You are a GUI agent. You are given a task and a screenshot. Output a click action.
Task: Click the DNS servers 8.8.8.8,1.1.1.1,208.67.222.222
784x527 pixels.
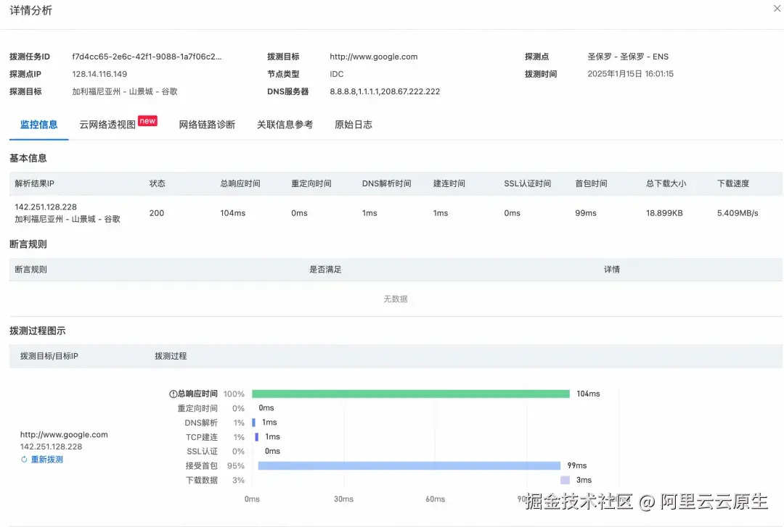[x=385, y=91]
